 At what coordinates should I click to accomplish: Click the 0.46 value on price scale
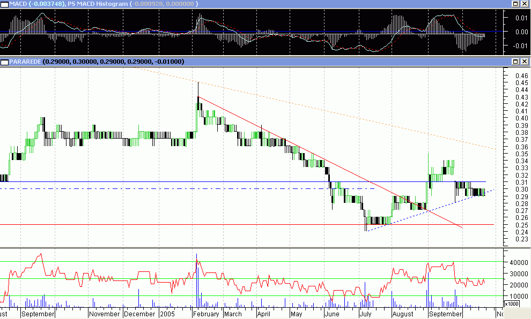pos(521,75)
